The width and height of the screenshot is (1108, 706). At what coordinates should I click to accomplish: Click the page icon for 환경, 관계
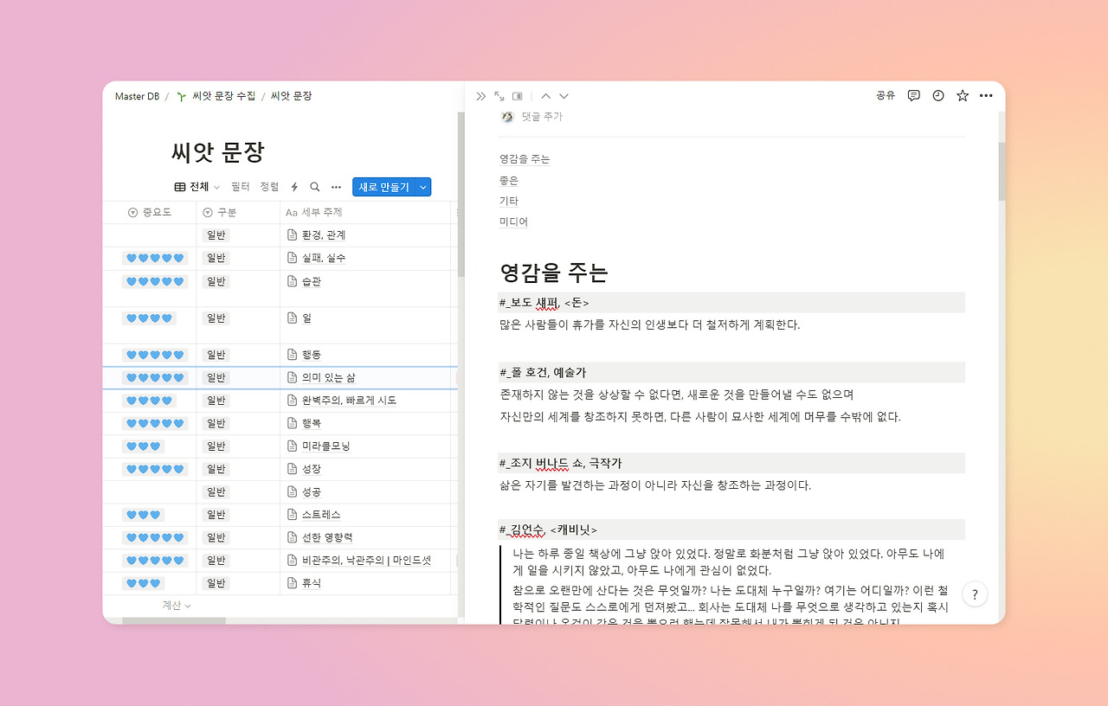[293, 235]
